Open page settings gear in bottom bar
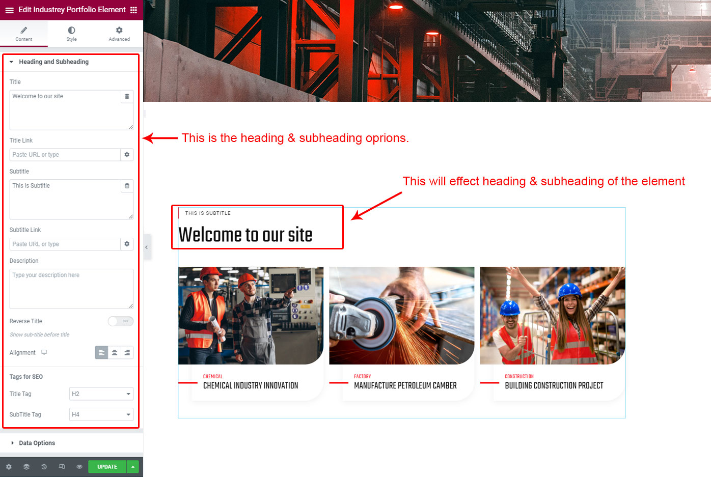 [x=9, y=467]
